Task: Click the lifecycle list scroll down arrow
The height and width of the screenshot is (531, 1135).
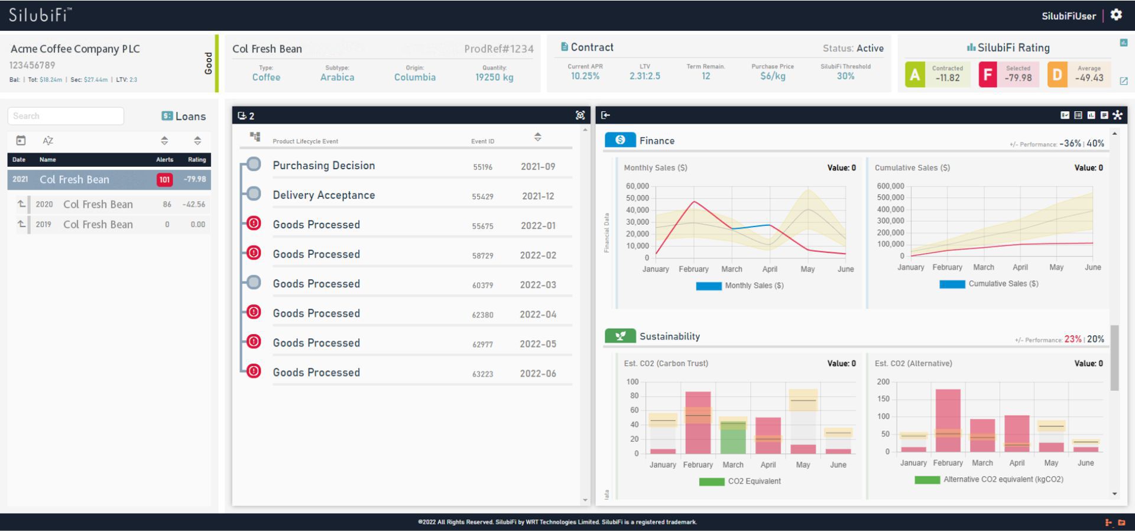Action: coord(585,500)
